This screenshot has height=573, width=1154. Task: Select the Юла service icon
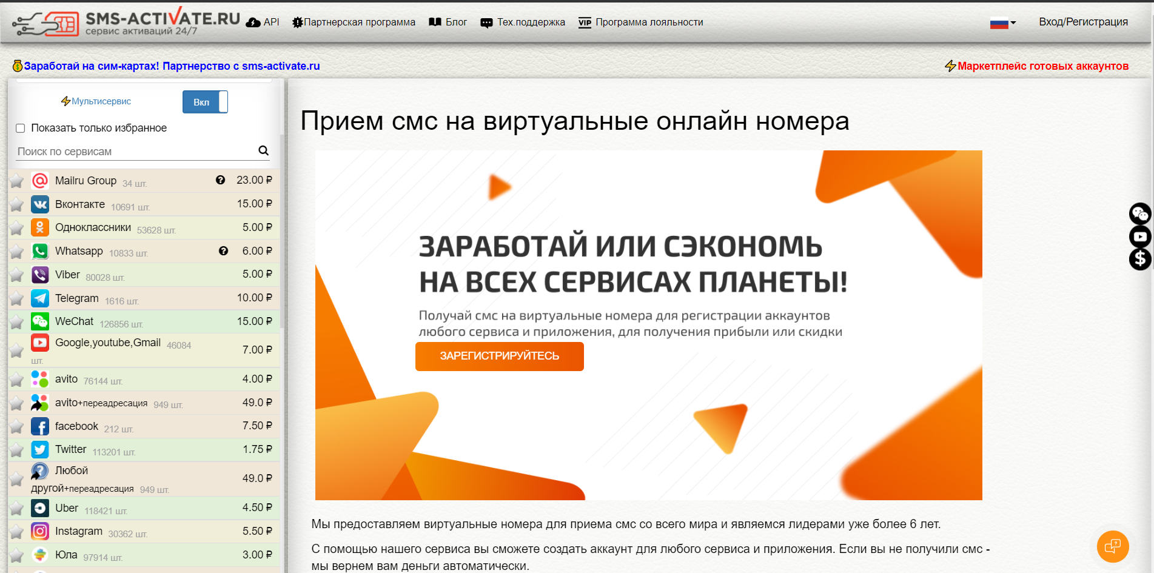pyautogui.click(x=40, y=555)
